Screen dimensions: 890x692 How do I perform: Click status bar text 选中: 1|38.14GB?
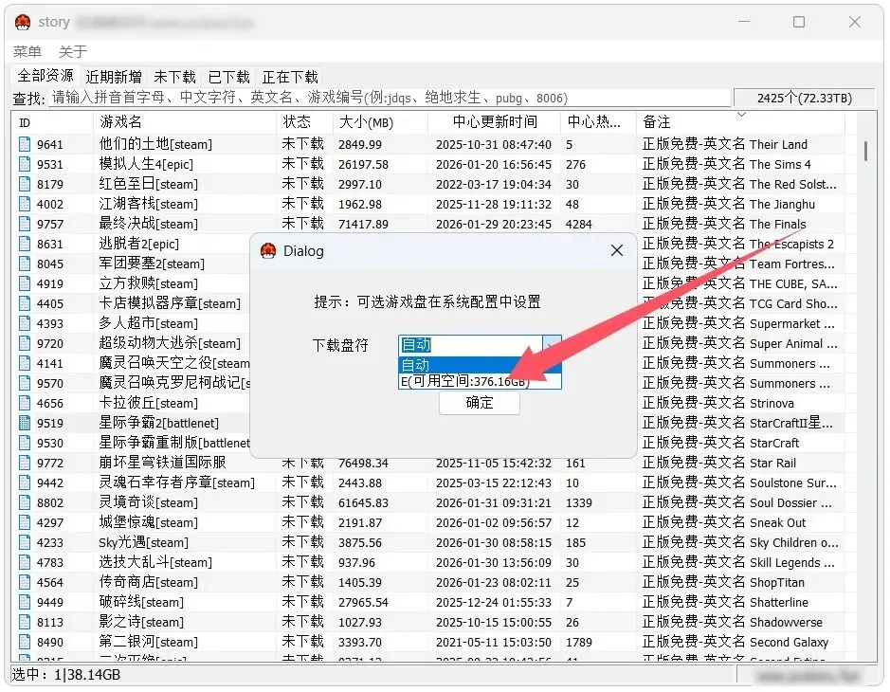point(65,674)
